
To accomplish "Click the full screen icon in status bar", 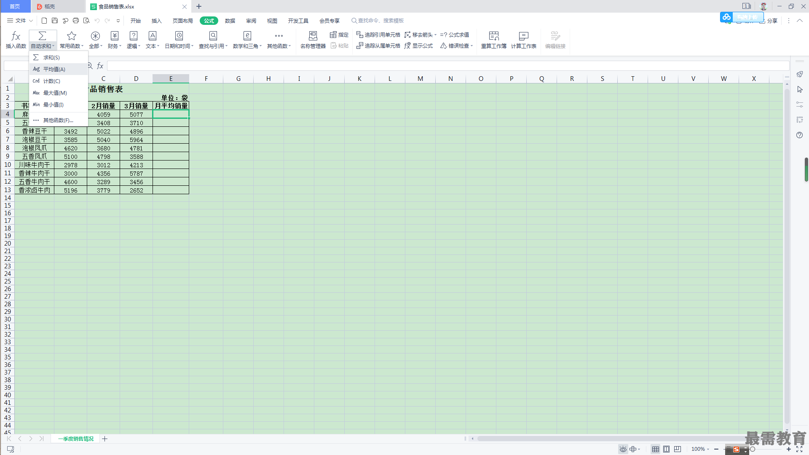I will 799,449.
